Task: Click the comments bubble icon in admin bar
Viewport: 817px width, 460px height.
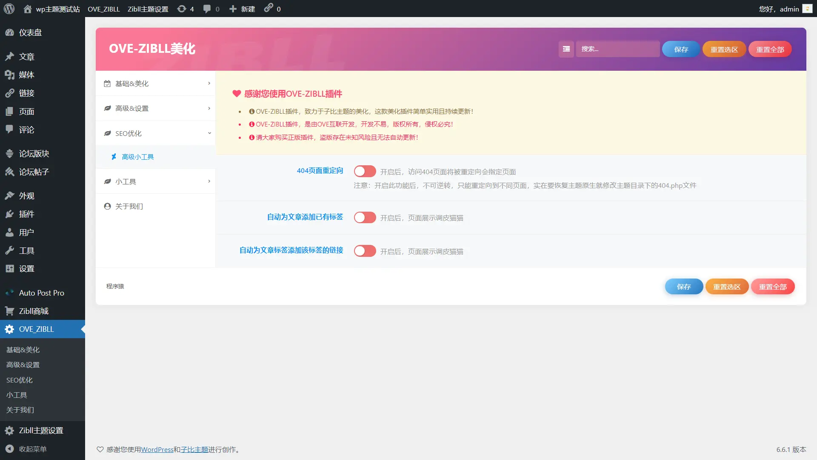Action: (207, 9)
